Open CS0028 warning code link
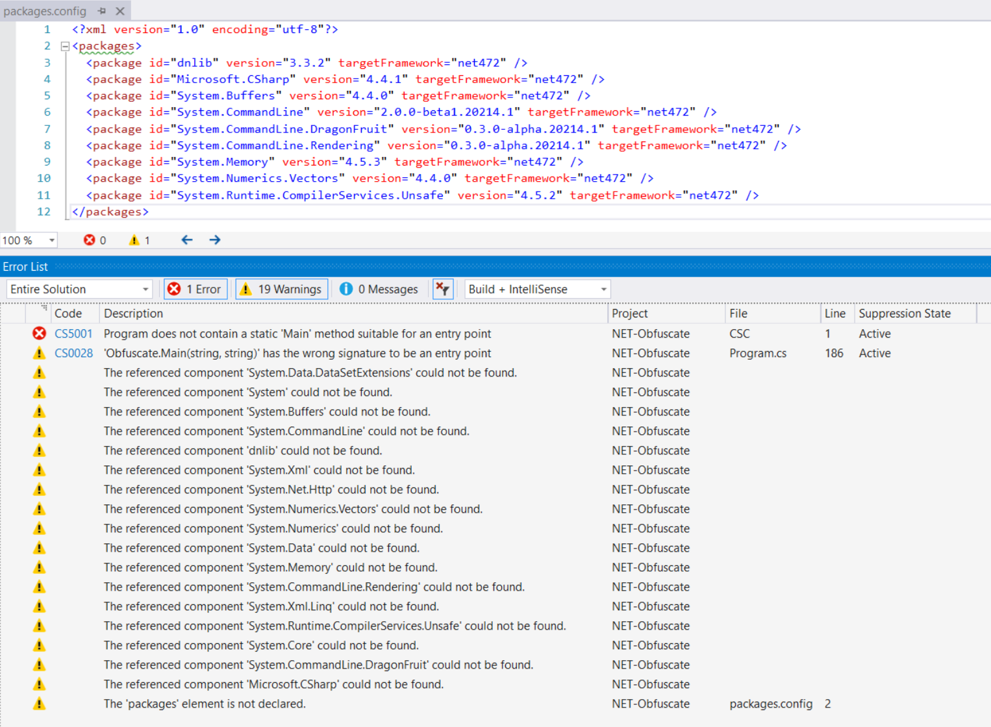This screenshot has height=727, width=991. click(73, 352)
